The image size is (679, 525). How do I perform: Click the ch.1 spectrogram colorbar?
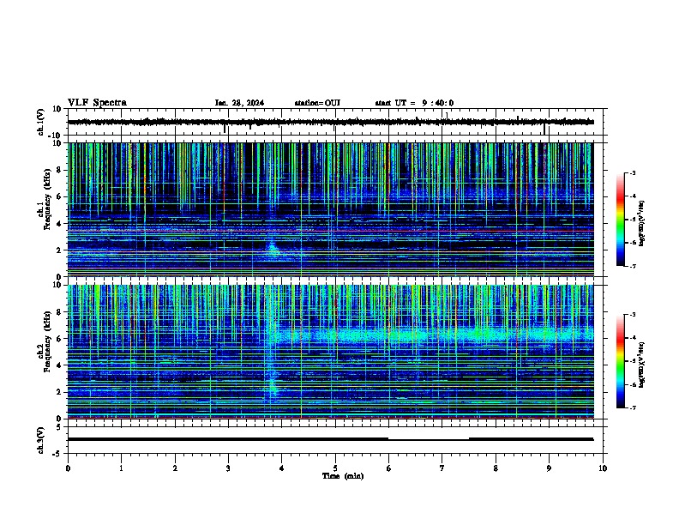(620, 220)
